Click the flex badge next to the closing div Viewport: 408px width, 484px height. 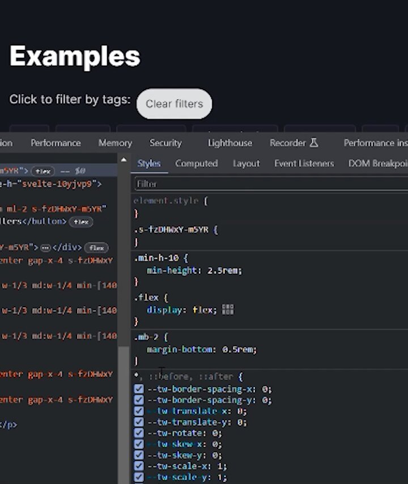click(x=96, y=248)
